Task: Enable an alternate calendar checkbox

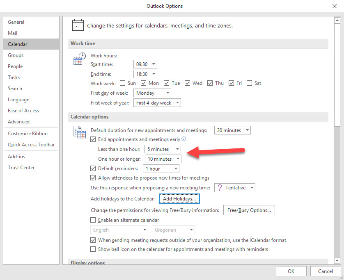Action: [x=93, y=220]
